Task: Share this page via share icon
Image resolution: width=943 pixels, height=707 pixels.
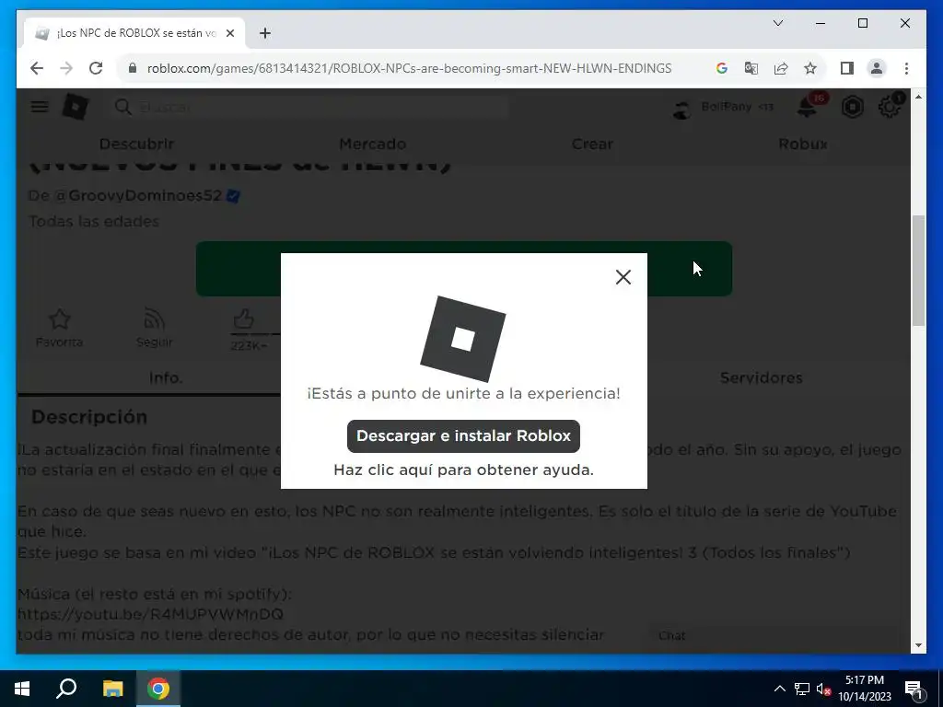Action: pyautogui.click(x=781, y=68)
